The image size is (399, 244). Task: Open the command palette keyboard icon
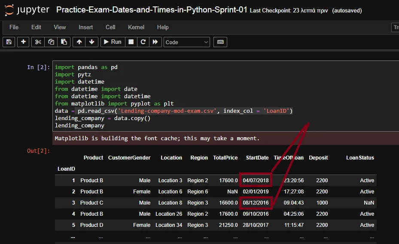[x=220, y=42]
